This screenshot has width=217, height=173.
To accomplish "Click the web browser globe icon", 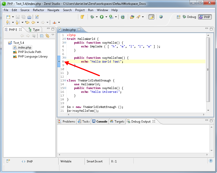I will 161,17.
